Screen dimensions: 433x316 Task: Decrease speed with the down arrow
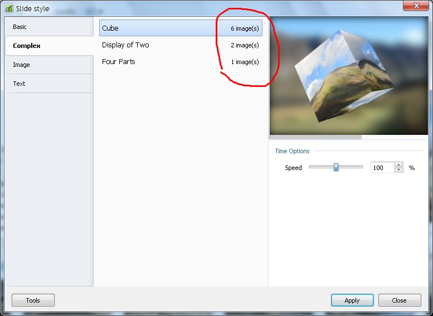(398, 170)
